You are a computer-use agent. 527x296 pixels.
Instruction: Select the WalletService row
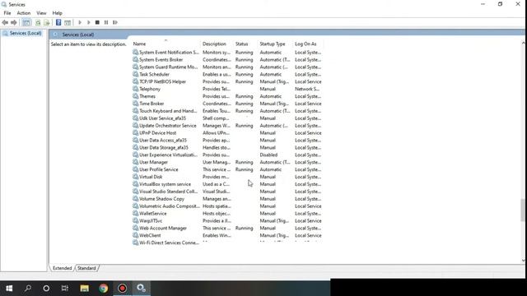(x=227, y=214)
